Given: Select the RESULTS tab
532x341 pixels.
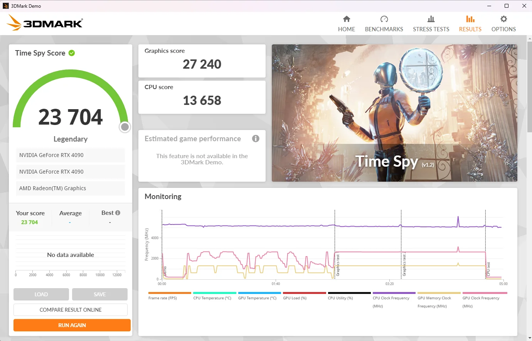Looking at the screenshot, I should [470, 24].
